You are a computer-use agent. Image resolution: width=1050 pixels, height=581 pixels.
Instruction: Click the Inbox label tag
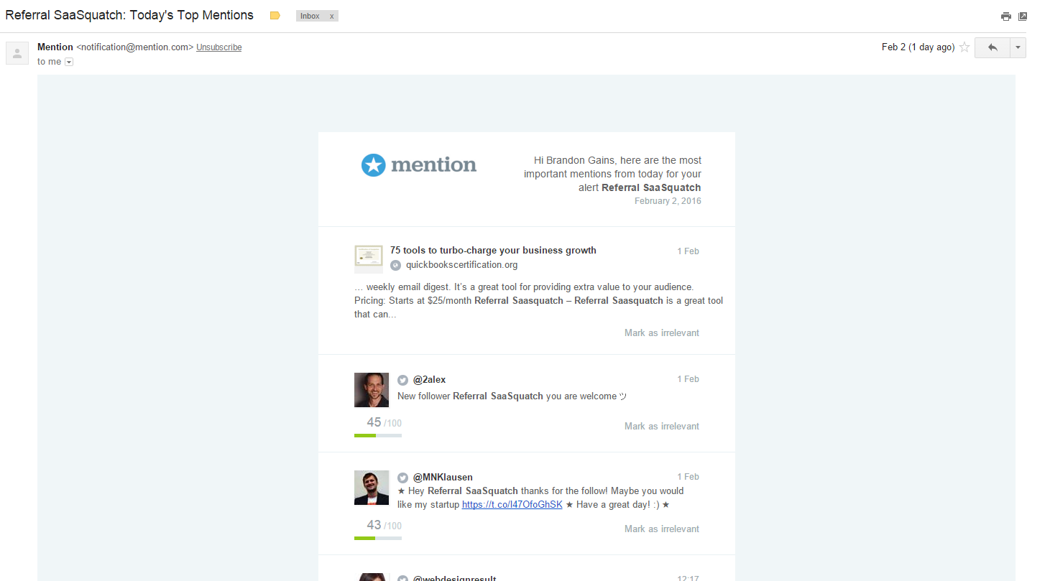coord(310,16)
